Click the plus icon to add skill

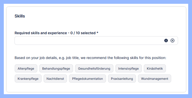pos(172,41)
